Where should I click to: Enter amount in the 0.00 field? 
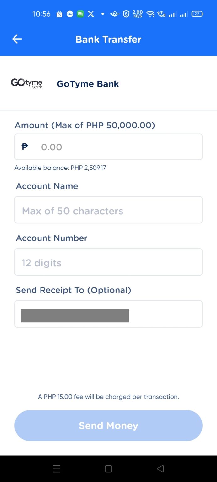[x=108, y=147]
